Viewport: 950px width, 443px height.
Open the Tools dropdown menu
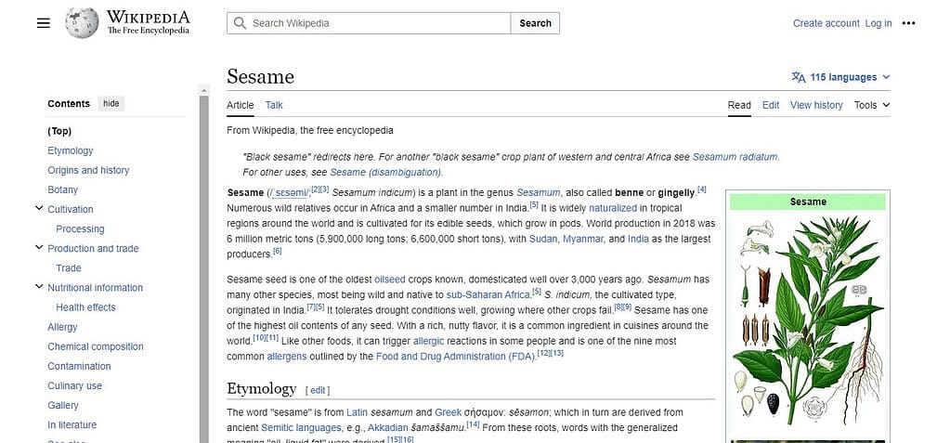click(x=872, y=105)
